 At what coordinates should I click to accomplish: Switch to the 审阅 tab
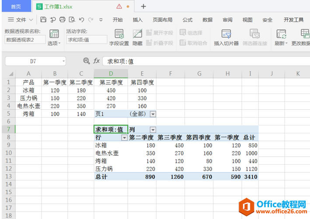point(227,20)
